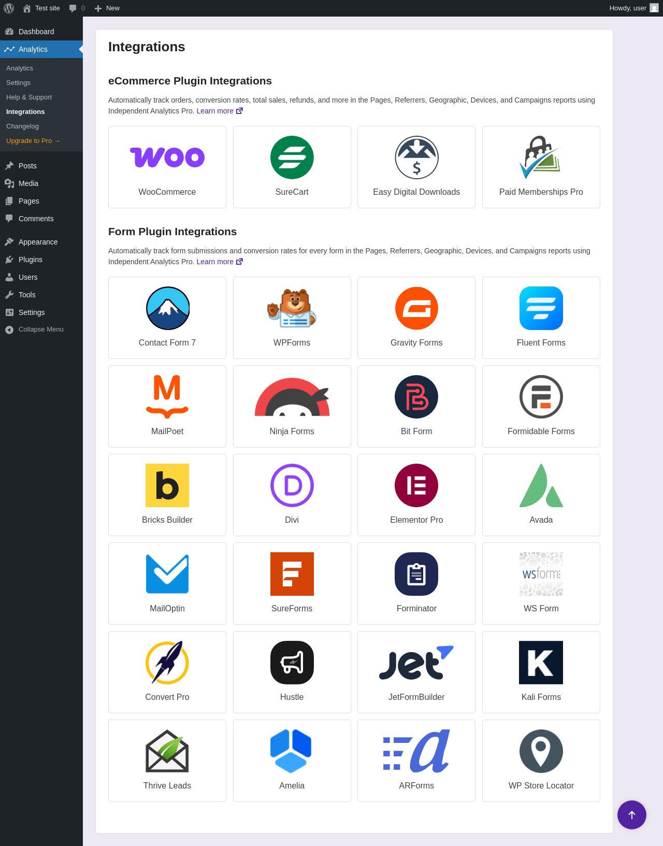The height and width of the screenshot is (846, 663).
Task: Choose the Contact Form 7 logo
Action: (167, 308)
